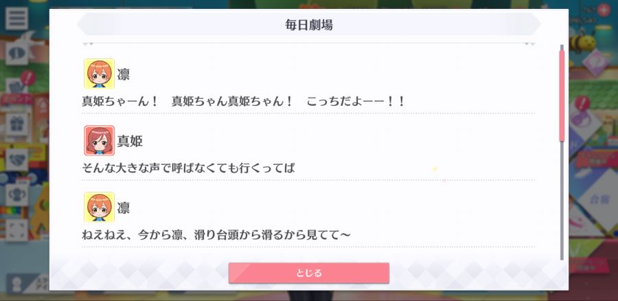Viewport: 618px width, 301px height.
Task: Select the handshake heart icon in sidebar
Action: click(16, 159)
